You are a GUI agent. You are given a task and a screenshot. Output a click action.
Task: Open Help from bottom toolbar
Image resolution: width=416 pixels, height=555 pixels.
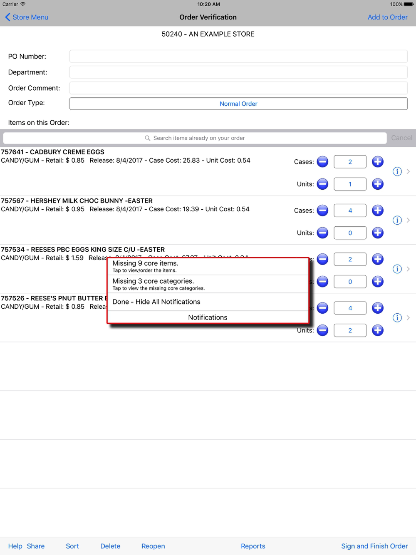(x=15, y=546)
